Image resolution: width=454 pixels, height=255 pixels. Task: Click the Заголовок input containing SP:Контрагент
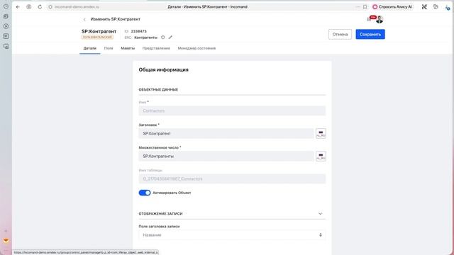(226, 133)
